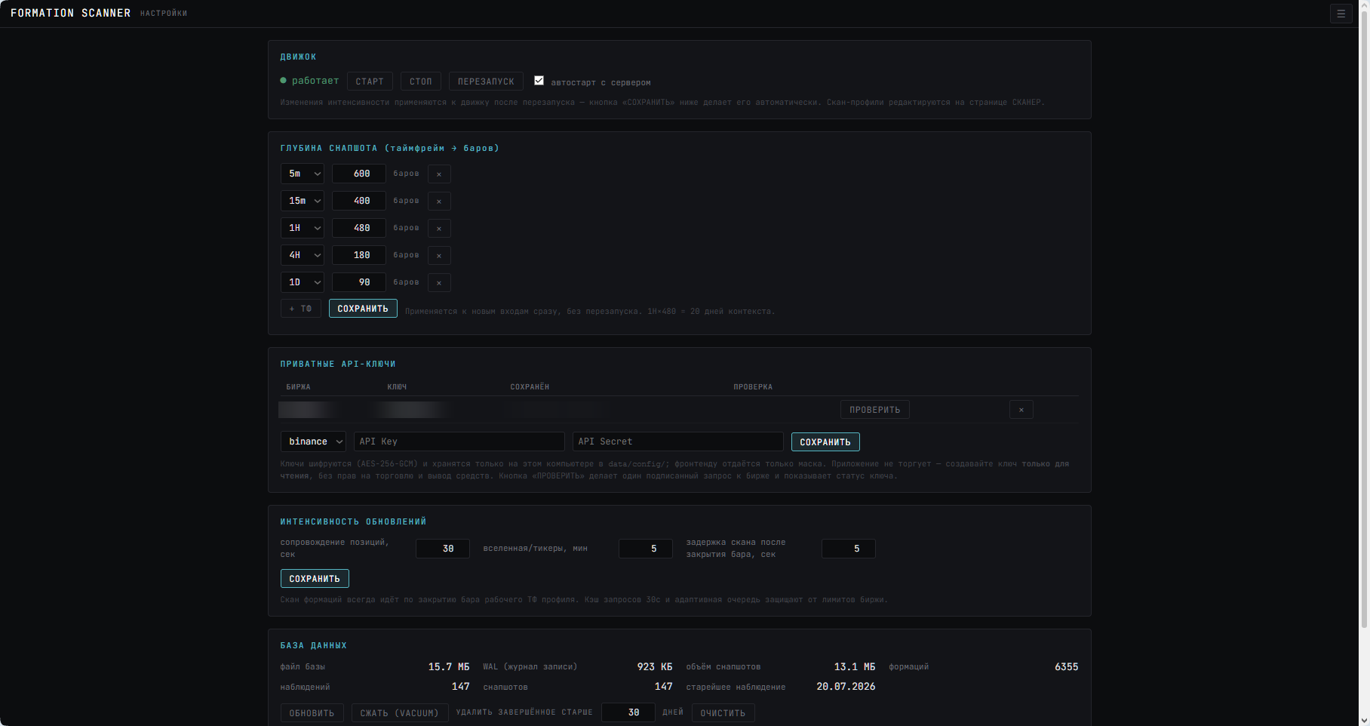
Task: Open the hamburger menu icon
Action: click(x=1341, y=14)
